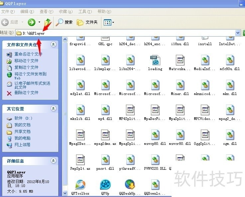Select the PVWV220.DLL file icon

[x=155, y=160]
